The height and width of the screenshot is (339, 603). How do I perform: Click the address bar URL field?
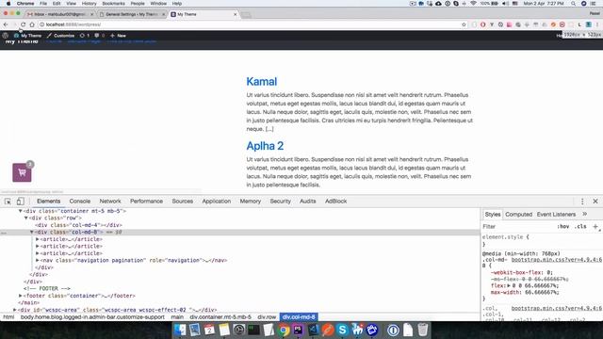pyautogui.click(x=250, y=24)
